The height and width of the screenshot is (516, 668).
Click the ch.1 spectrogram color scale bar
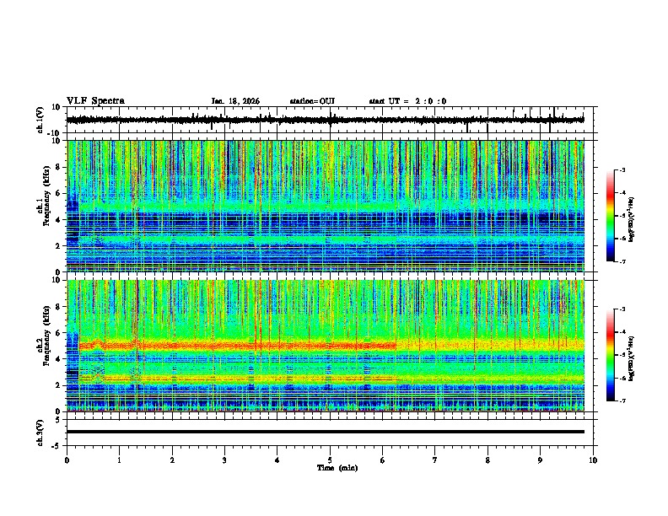(x=610, y=216)
